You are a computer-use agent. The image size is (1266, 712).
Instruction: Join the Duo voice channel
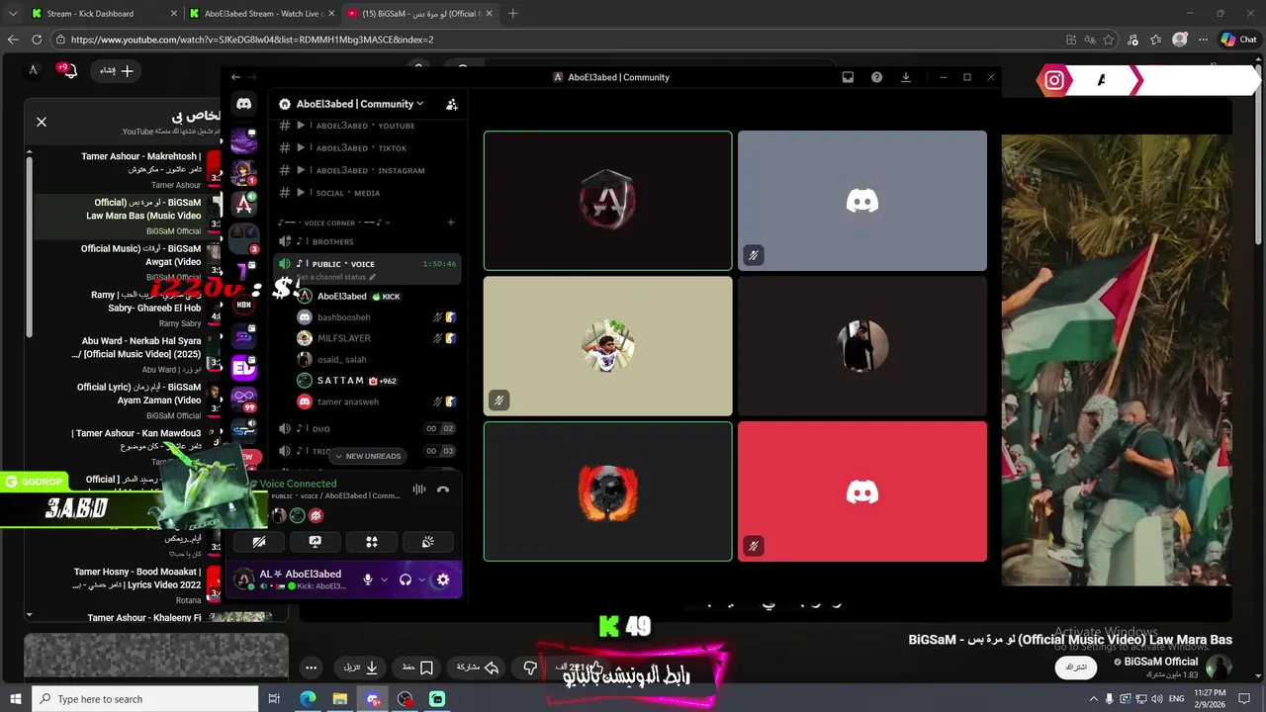pos(368,428)
